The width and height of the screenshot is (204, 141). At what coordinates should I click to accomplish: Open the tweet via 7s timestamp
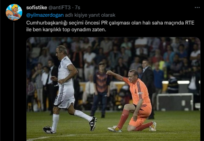tap(78, 8)
